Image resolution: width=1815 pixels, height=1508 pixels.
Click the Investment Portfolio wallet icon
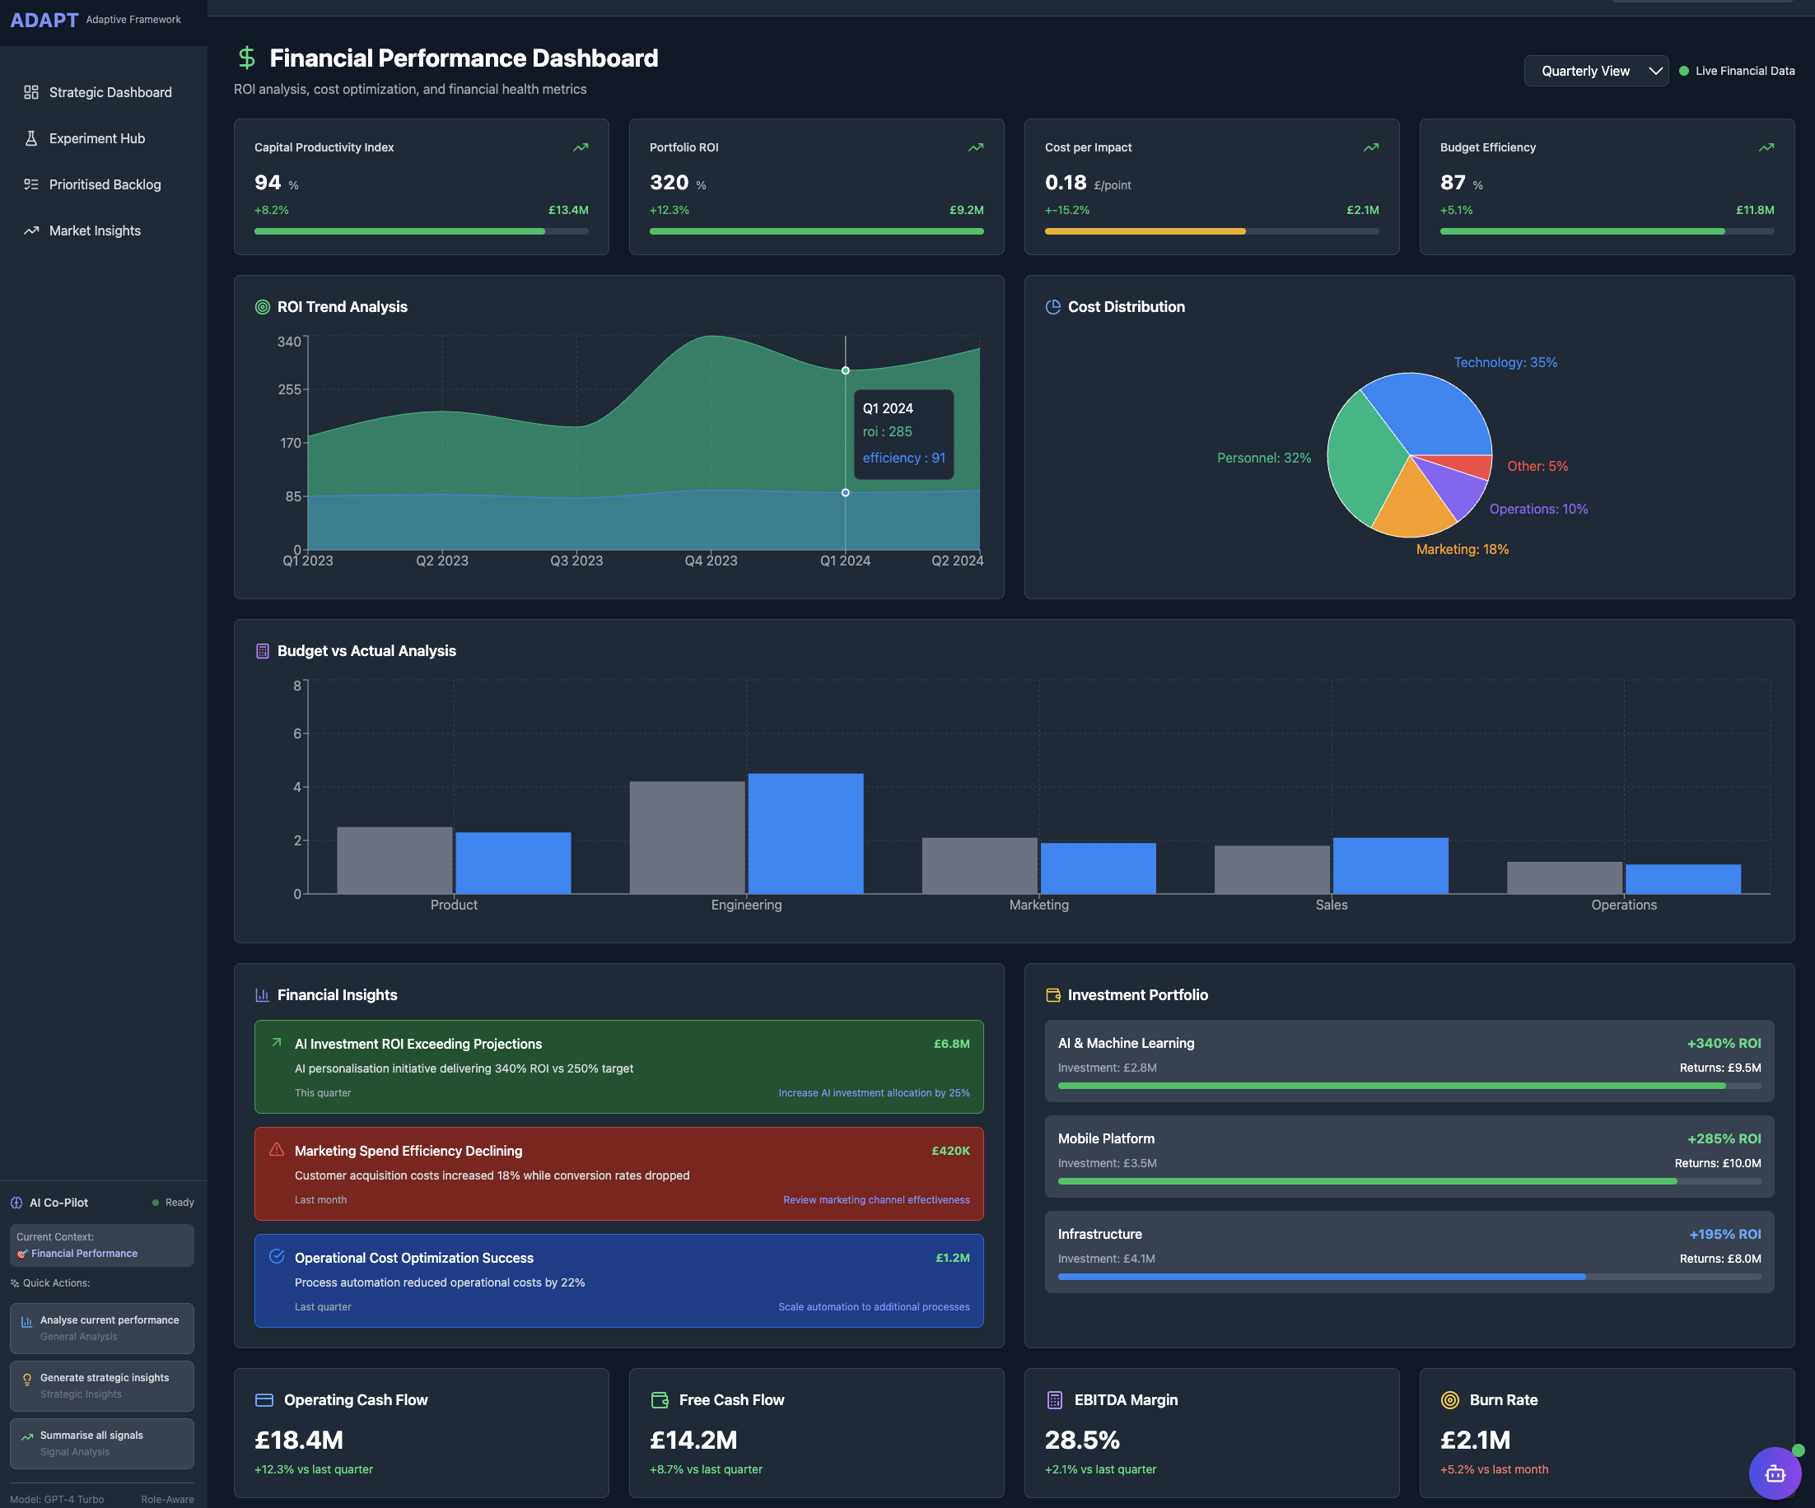pos(1052,995)
